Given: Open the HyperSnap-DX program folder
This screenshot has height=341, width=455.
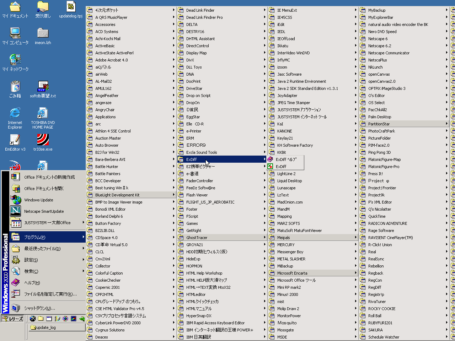Looking at the screenshot, I should (x=222, y=315).
